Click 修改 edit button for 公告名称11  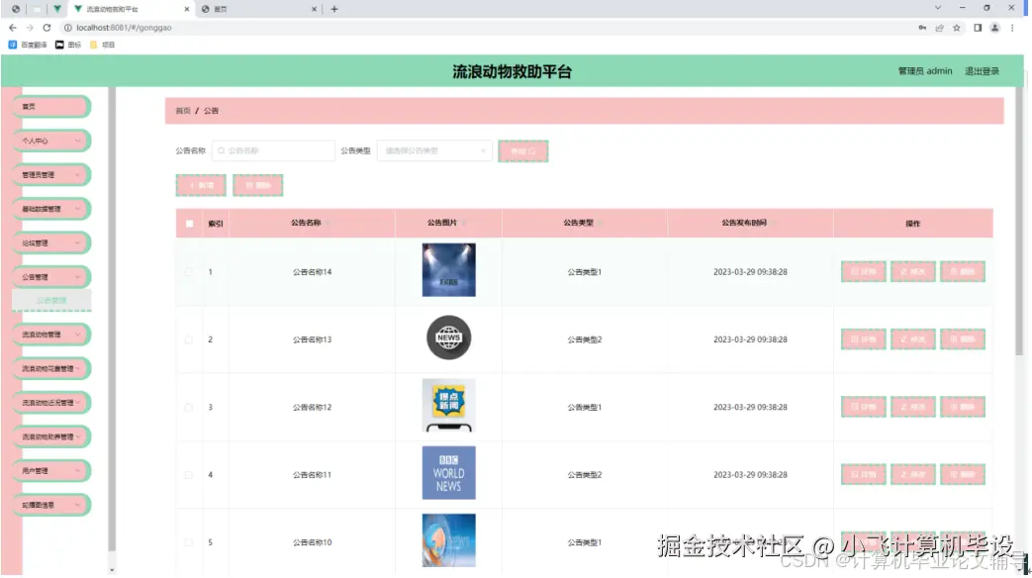click(913, 475)
